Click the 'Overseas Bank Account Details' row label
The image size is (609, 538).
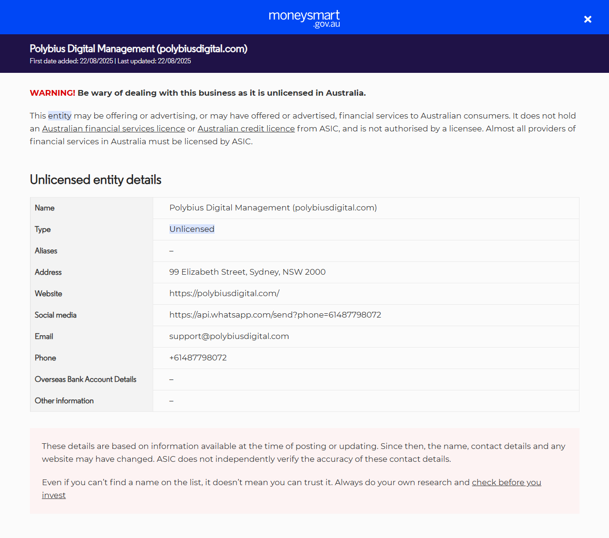click(86, 379)
